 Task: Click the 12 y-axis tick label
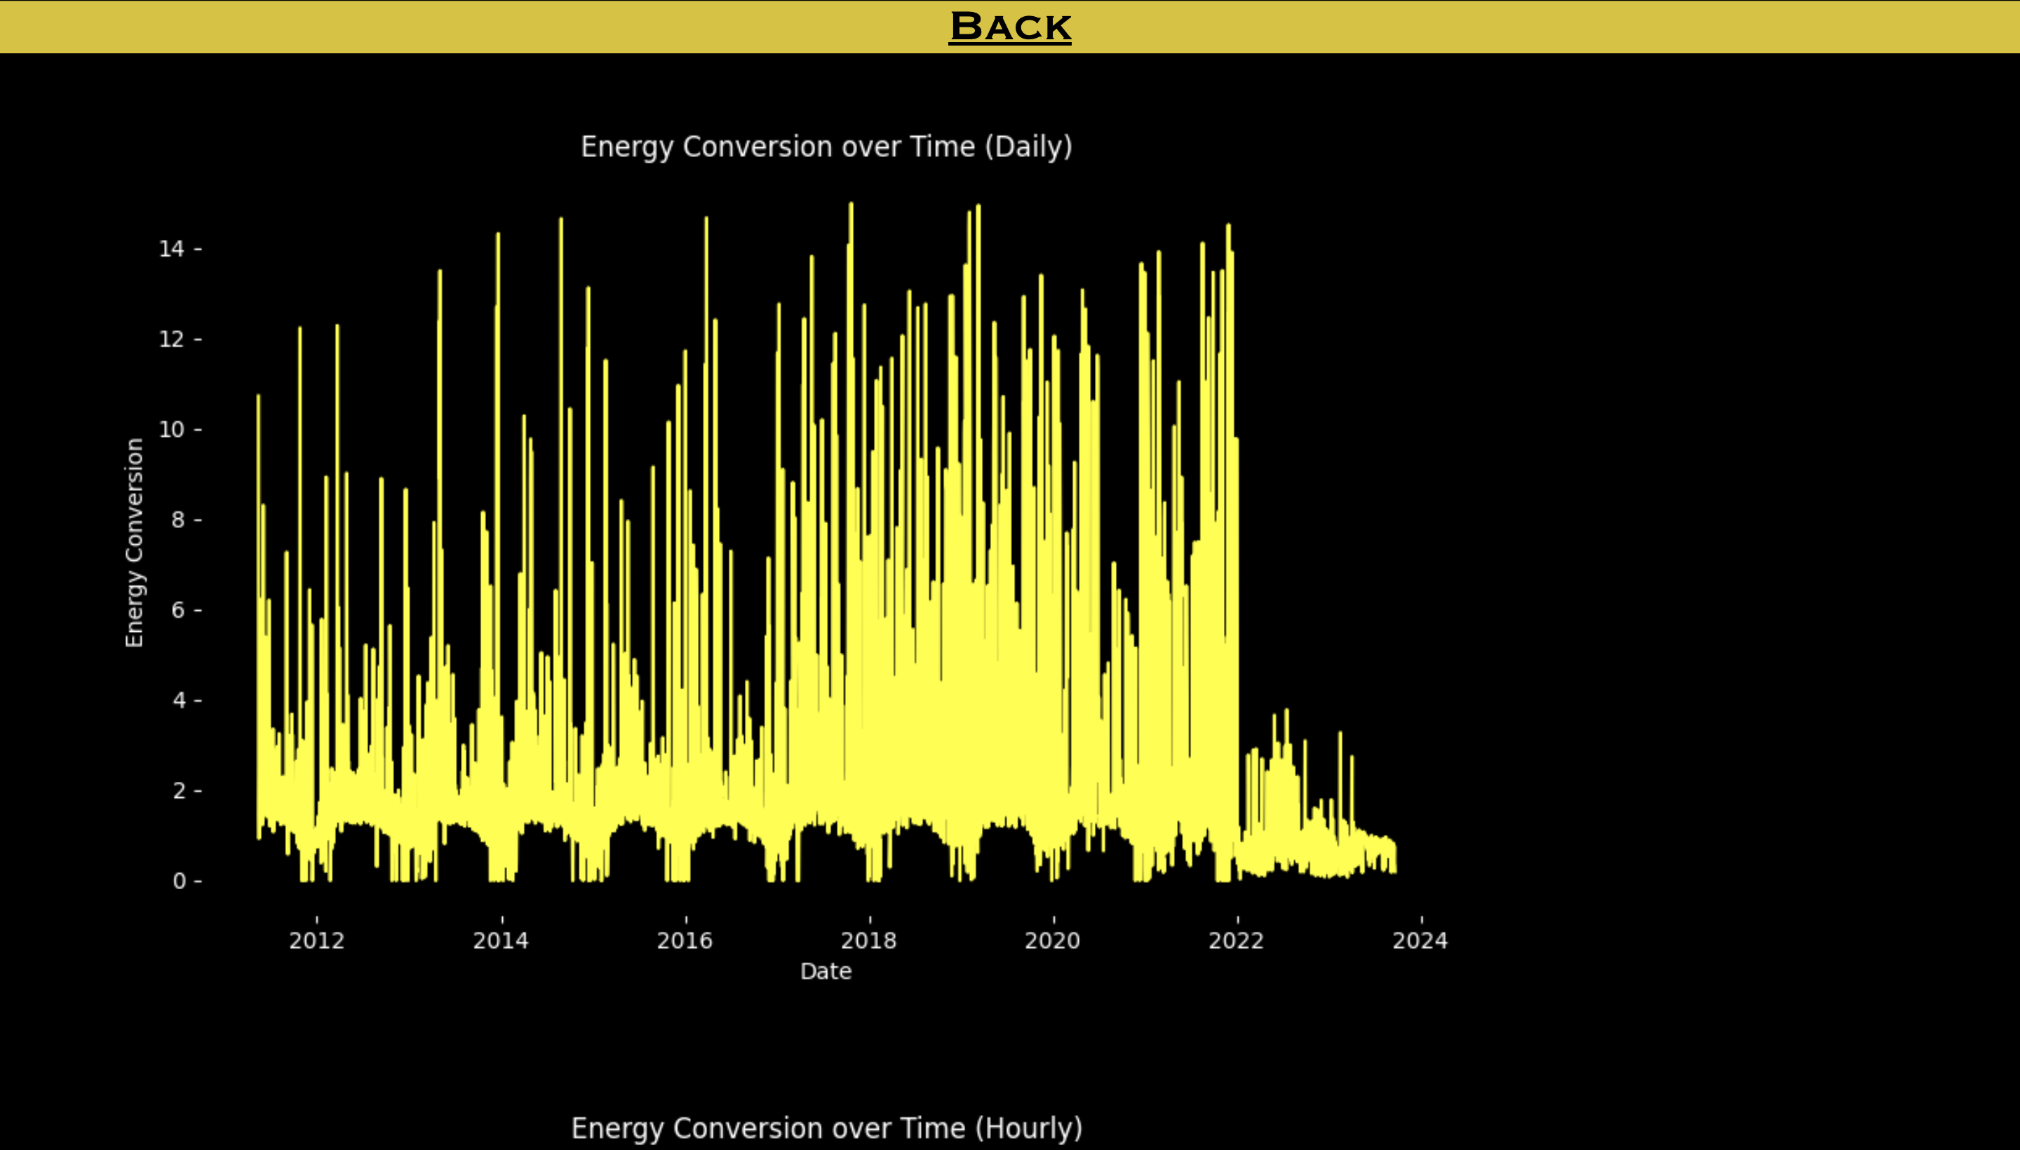tap(171, 339)
